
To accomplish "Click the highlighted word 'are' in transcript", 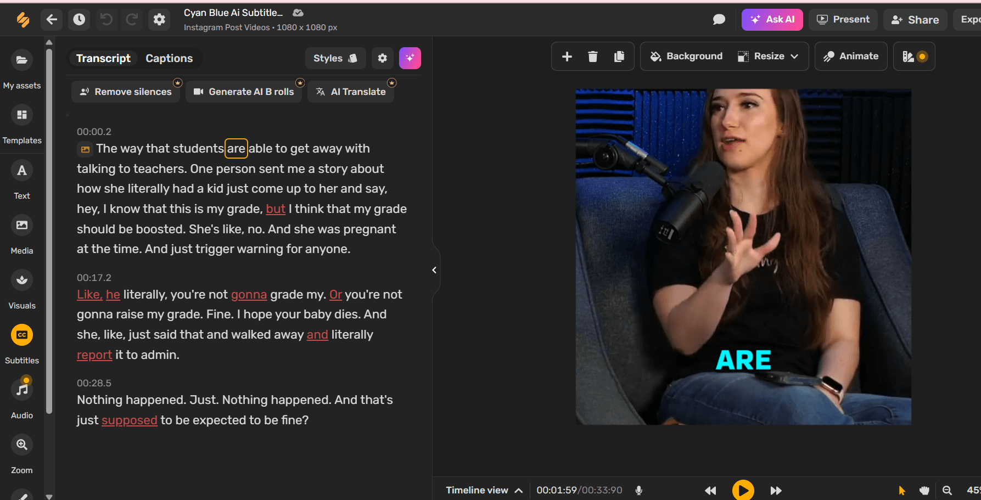I will pyautogui.click(x=236, y=149).
